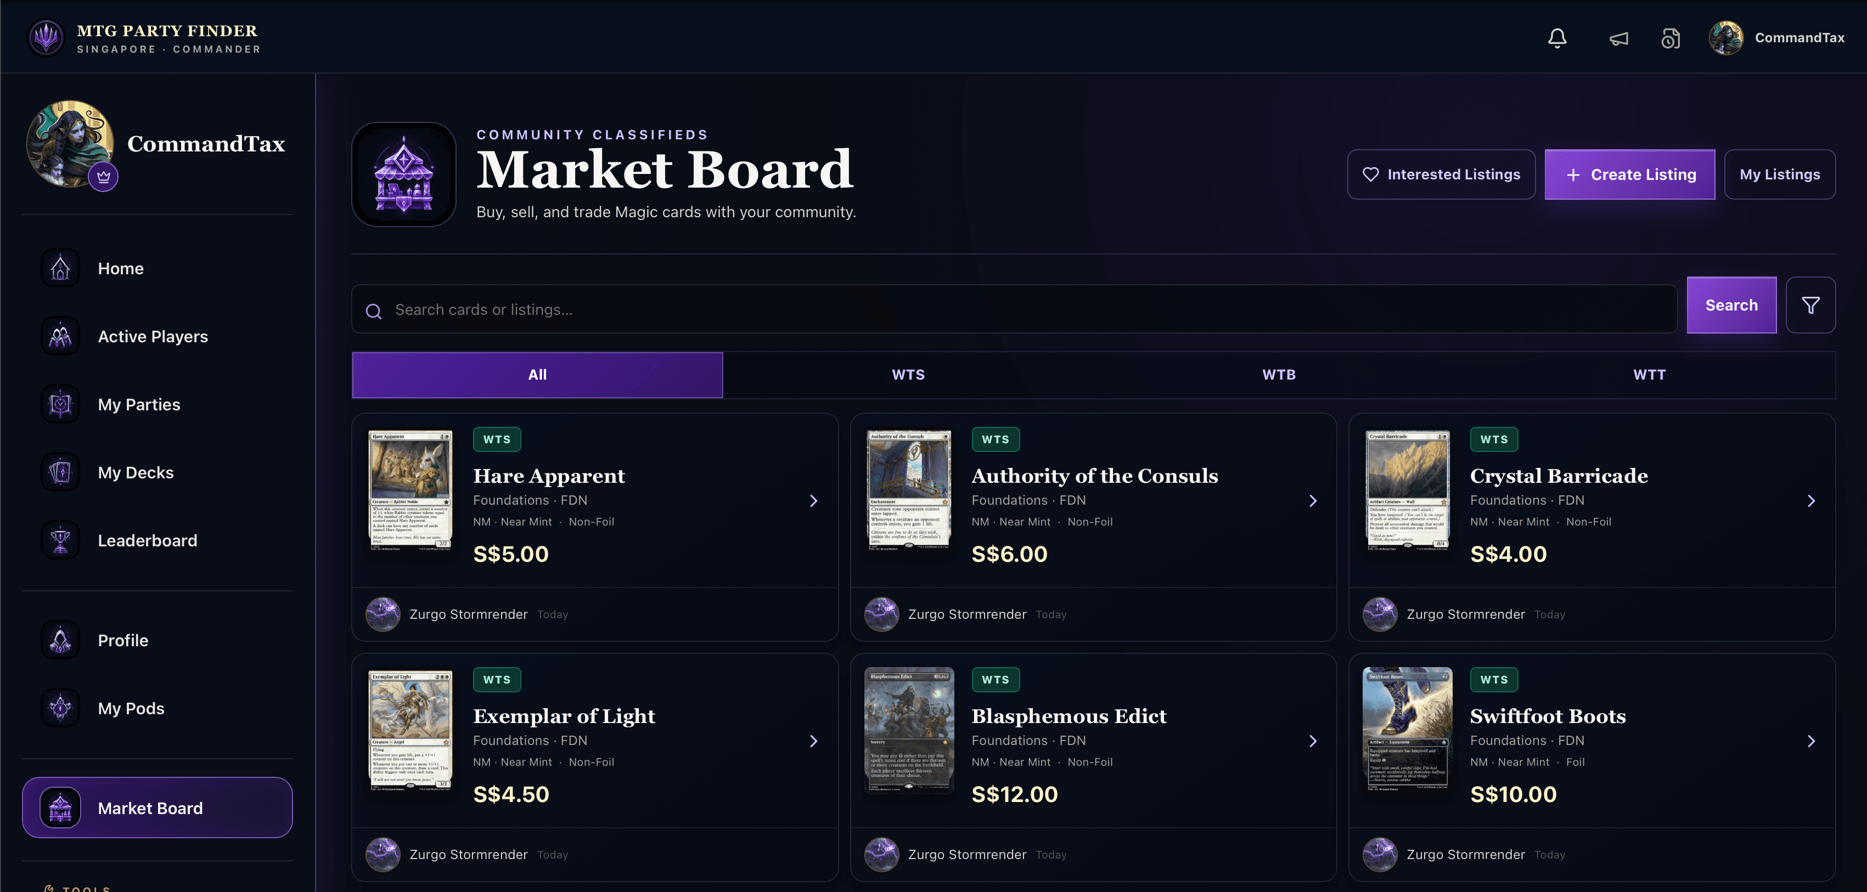
Task: Open My Decks in sidebar
Action: (158, 472)
